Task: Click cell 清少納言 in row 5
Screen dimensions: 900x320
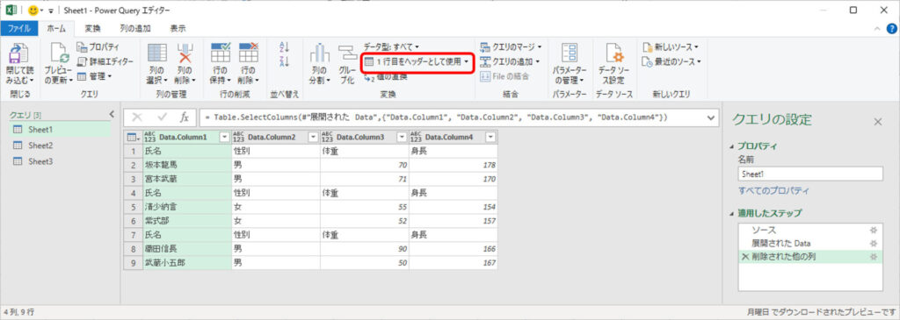Action: pyautogui.click(x=186, y=207)
